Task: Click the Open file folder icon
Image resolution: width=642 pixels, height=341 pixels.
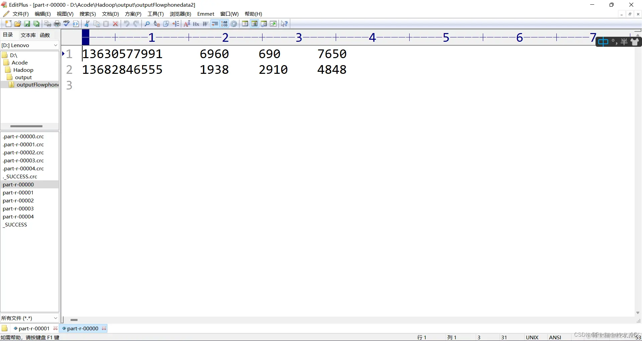Action: (x=18, y=24)
